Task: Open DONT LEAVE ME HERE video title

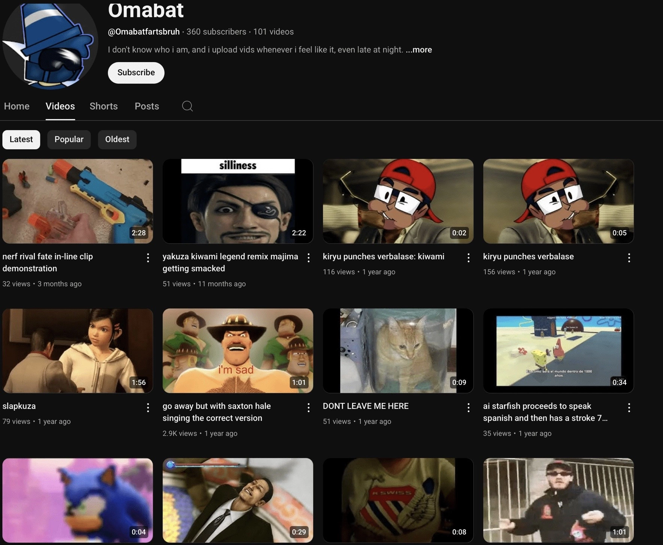Action: (x=366, y=406)
